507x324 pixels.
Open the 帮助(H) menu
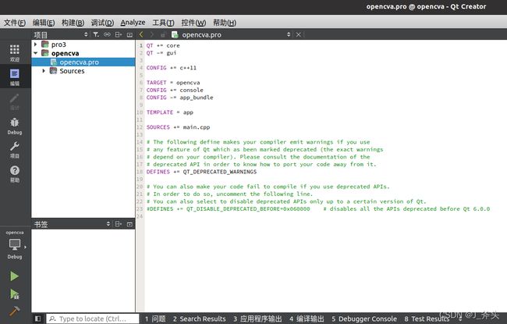[225, 23]
